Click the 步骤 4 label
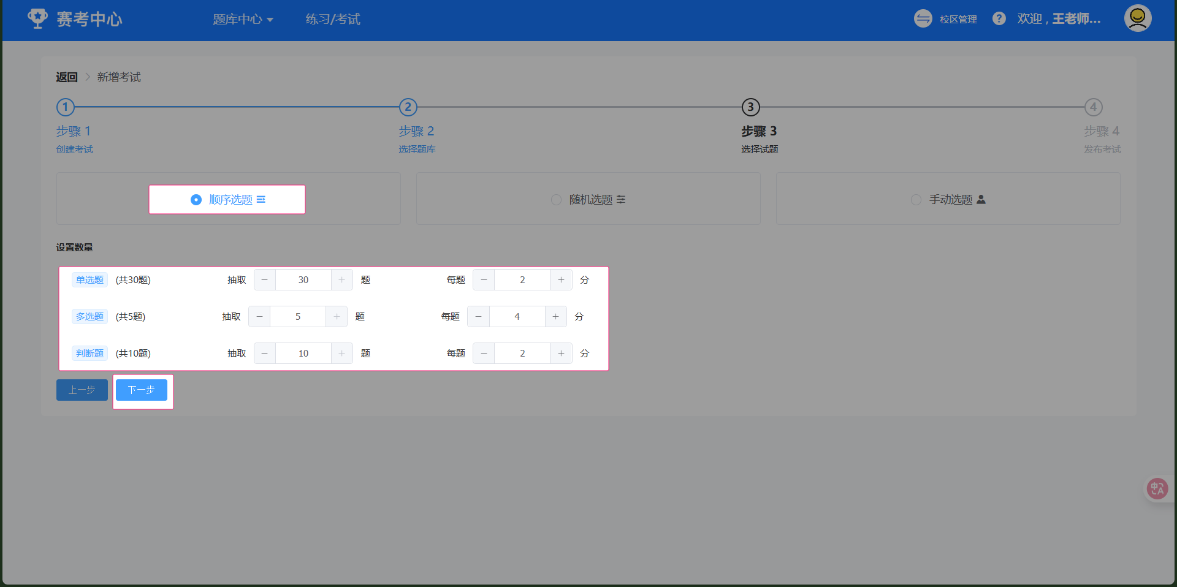The height and width of the screenshot is (587, 1177). pyautogui.click(x=1102, y=131)
